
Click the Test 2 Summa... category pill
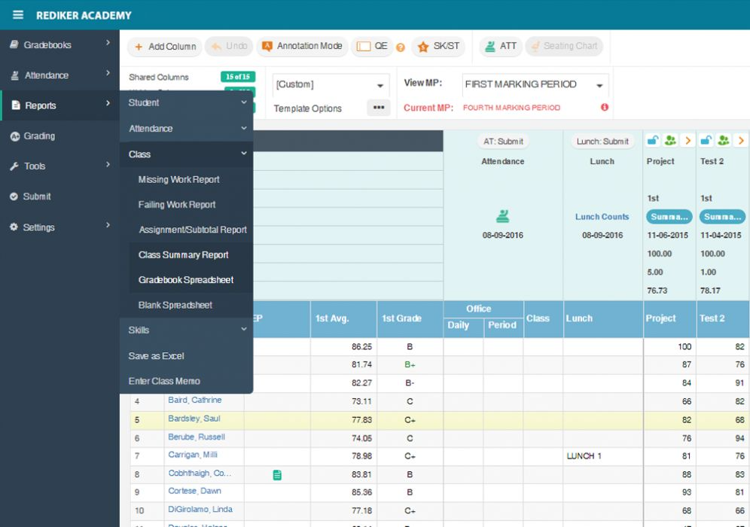click(x=722, y=217)
